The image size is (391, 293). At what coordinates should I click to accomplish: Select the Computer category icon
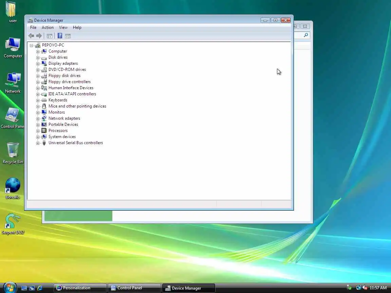point(44,51)
